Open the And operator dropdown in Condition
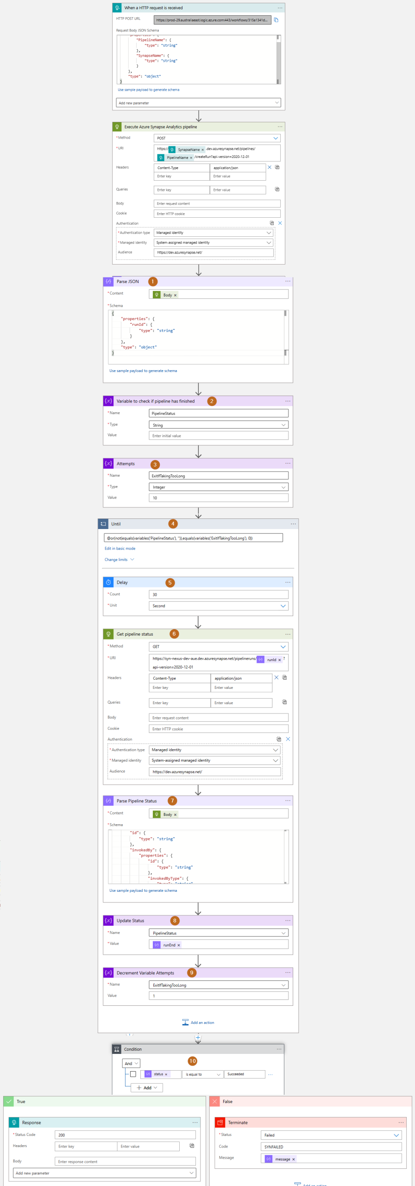415x1186 pixels. tap(131, 1063)
